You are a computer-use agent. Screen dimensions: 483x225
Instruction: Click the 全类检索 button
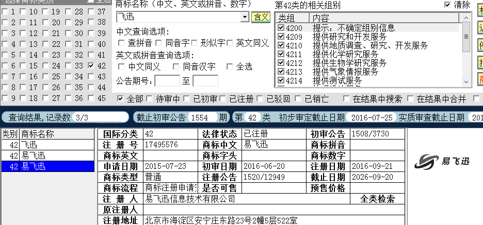click(377, 199)
